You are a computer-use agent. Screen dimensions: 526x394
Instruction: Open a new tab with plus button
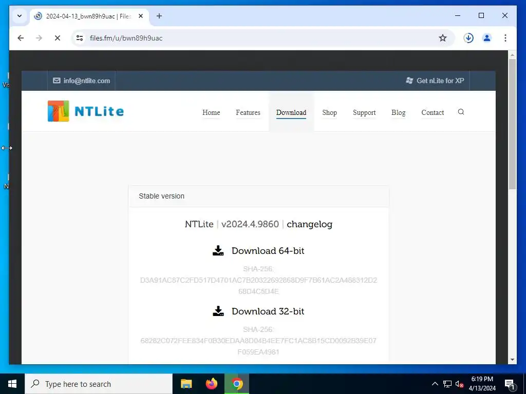click(x=159, y=16)
